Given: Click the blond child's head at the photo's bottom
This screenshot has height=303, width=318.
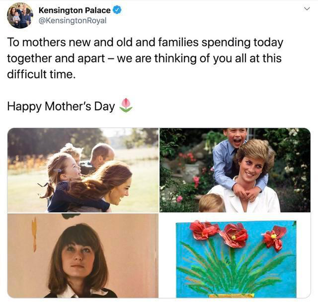Looking at the screenshot, I should pos(211,203).
